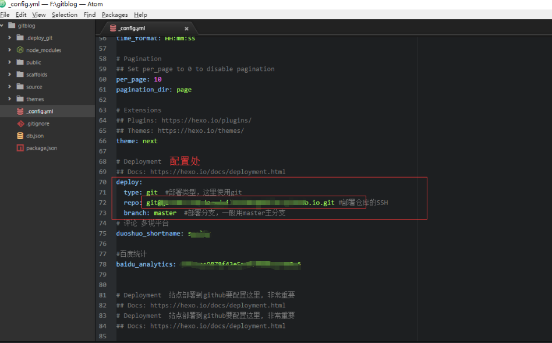Open the package.json file
The image size is (552, 343).
tap(41, 148)
